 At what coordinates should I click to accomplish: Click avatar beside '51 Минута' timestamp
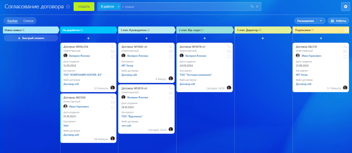point(345,88)
